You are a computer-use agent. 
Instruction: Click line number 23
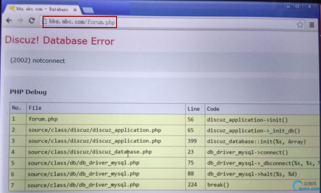pos(191,152)
